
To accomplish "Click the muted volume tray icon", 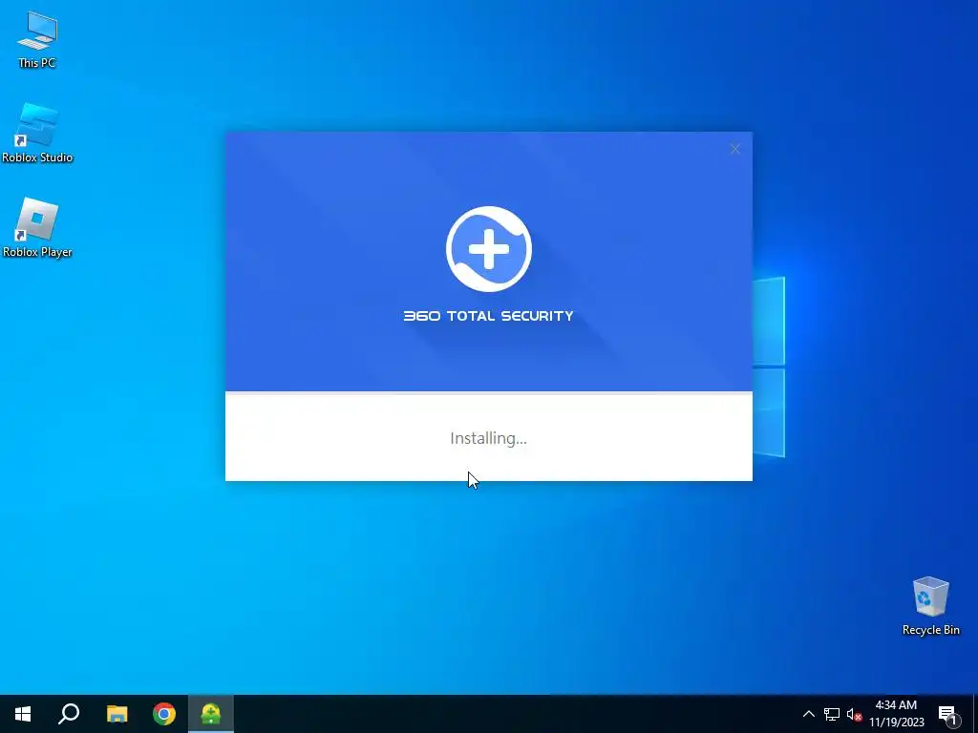I will tap(854, 714).
